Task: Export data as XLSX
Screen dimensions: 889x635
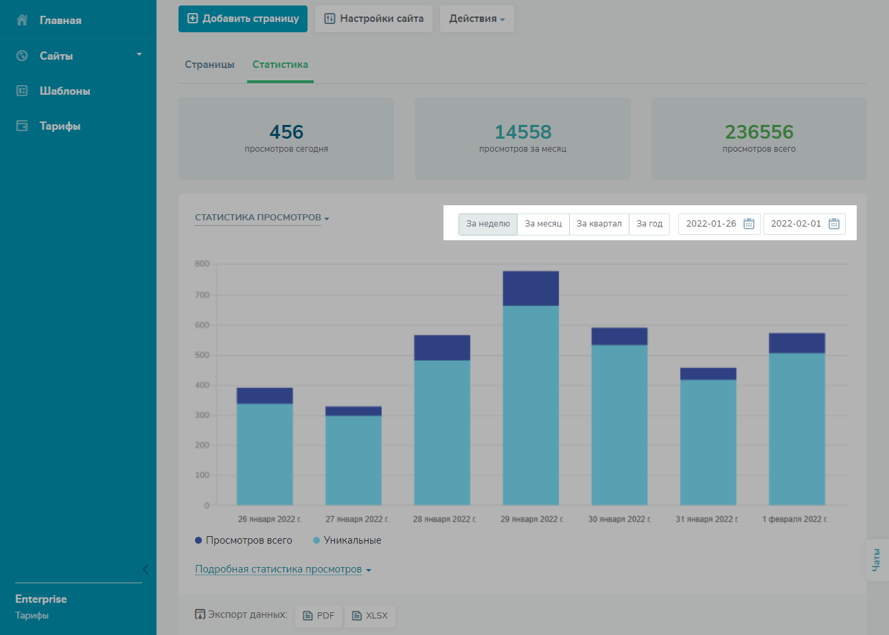Action: [370, 615]
